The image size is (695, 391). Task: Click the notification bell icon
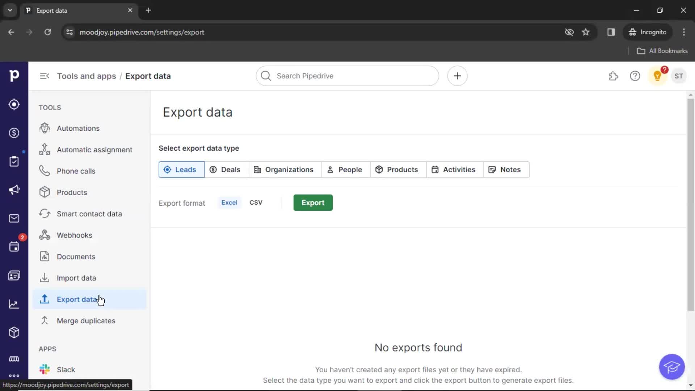point(658,76)
